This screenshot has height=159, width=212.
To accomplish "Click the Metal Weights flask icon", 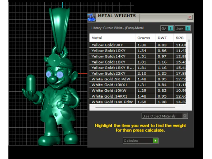I will (x=91, y=18).
